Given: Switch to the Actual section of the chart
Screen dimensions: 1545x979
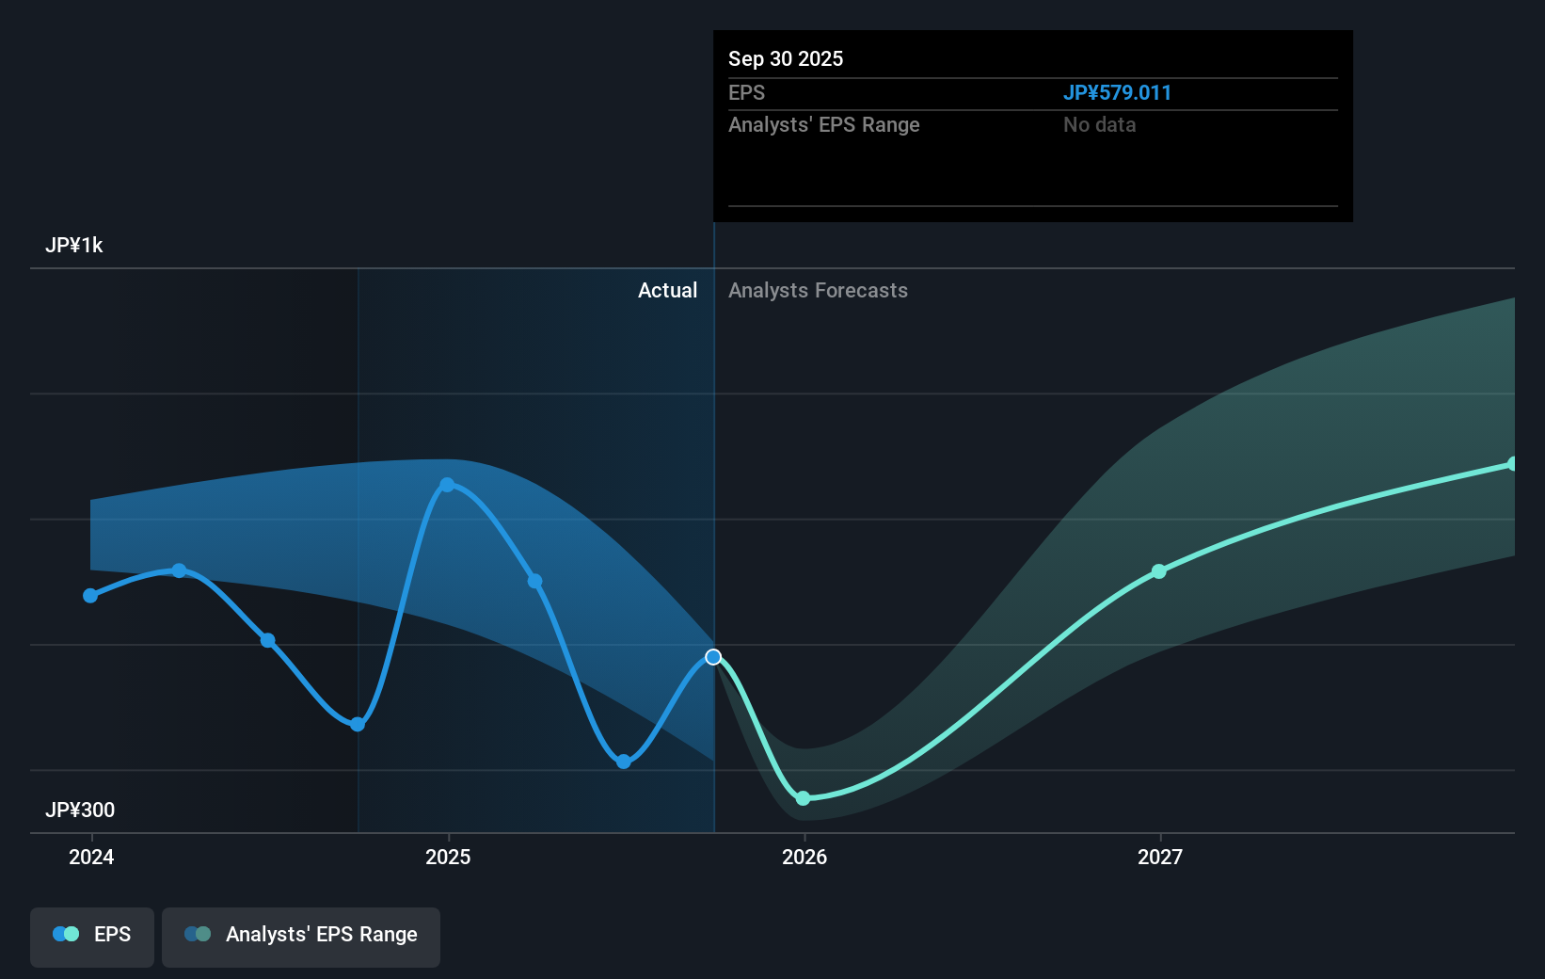Looking at the screenshot, I should pyautogui.click(x=667, y=291).
